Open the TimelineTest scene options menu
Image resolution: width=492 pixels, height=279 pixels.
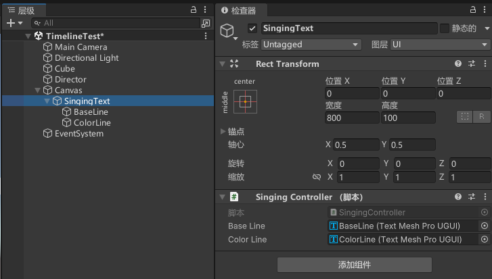206,35
